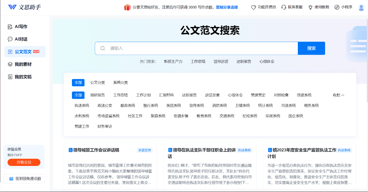Viewport: 368px width, 192px height.
Task: Click the 小程序 icon in header
Action: coord(337,7)
